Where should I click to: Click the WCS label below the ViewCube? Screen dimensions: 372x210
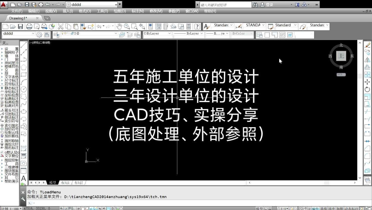[x=341, y=74]
